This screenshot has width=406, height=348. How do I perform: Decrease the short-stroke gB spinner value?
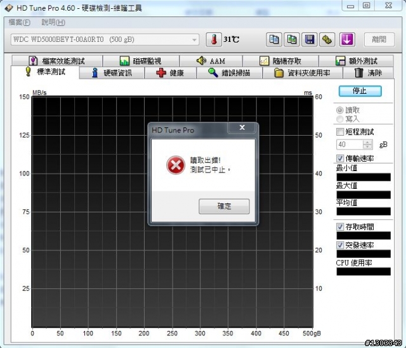coord(367,146)
